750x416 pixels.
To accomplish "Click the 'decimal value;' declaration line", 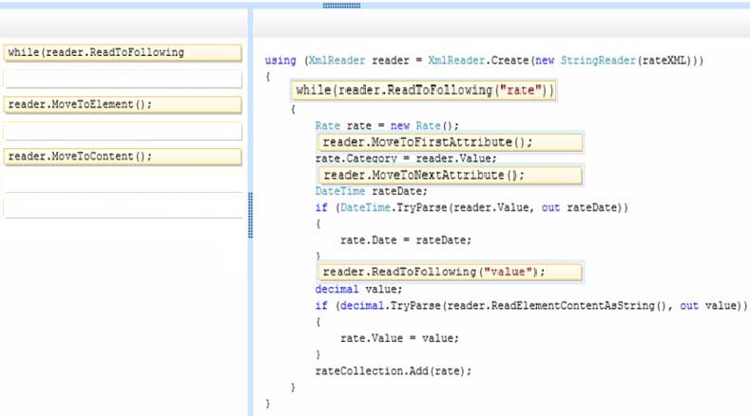I will coord(358,290).
